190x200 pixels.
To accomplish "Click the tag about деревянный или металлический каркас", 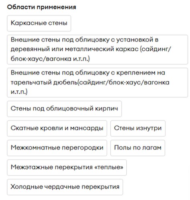I will tap(97, 50).
